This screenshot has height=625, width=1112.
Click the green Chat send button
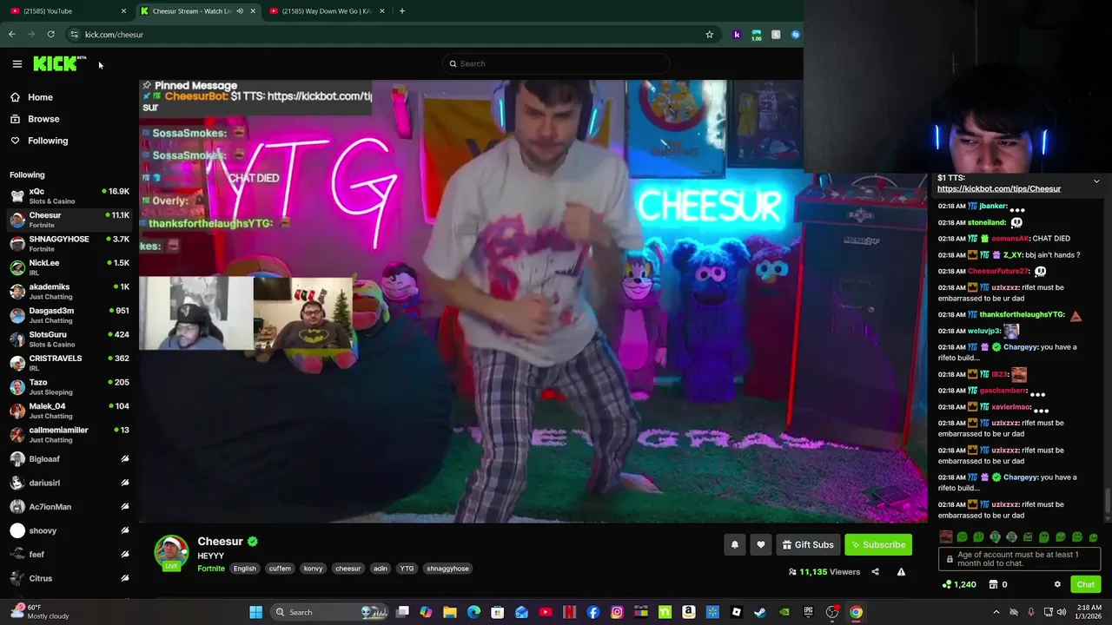(x=1085, y=584)
